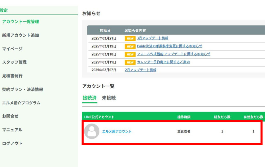Select 見積書発行 from sidebar

tap(12, 76)
